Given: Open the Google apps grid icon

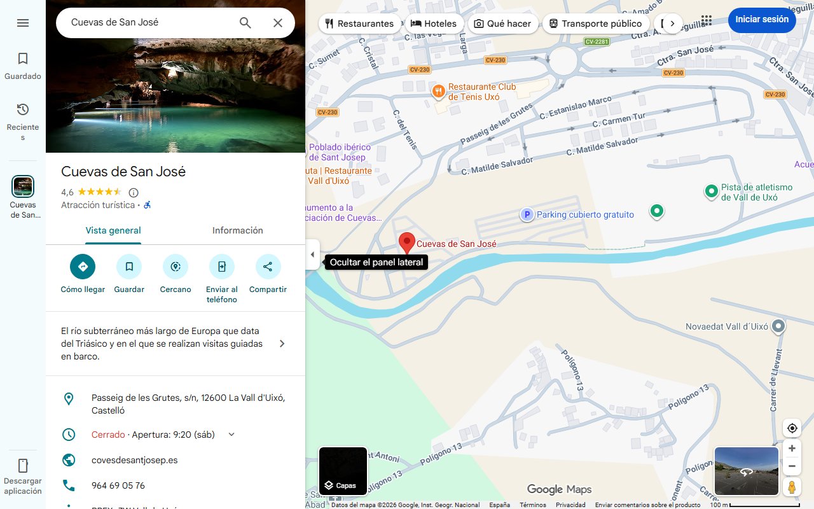Looking at the screenshot, I should pos(707,20).
